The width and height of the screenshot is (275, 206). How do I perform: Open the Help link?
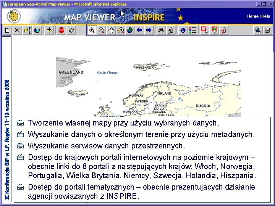pos(266,16)
